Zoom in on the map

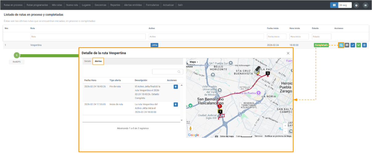[285, 126]
